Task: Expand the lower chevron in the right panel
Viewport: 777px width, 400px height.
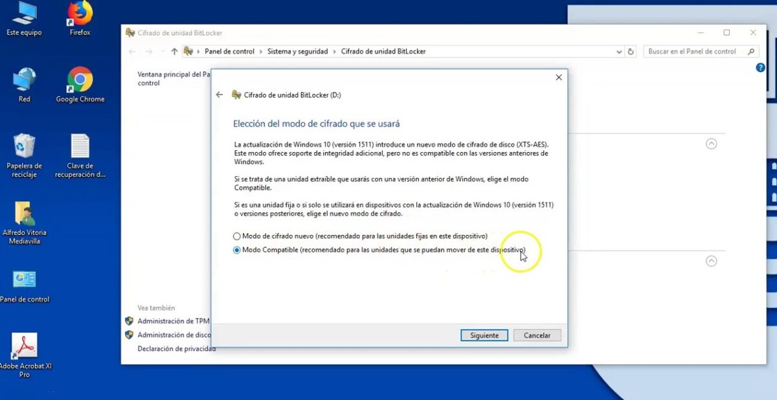Action: coord(712,261)
